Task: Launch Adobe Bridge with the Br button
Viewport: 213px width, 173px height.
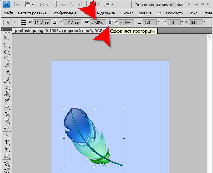Action: pyautogui.click(x=17, y=5)
